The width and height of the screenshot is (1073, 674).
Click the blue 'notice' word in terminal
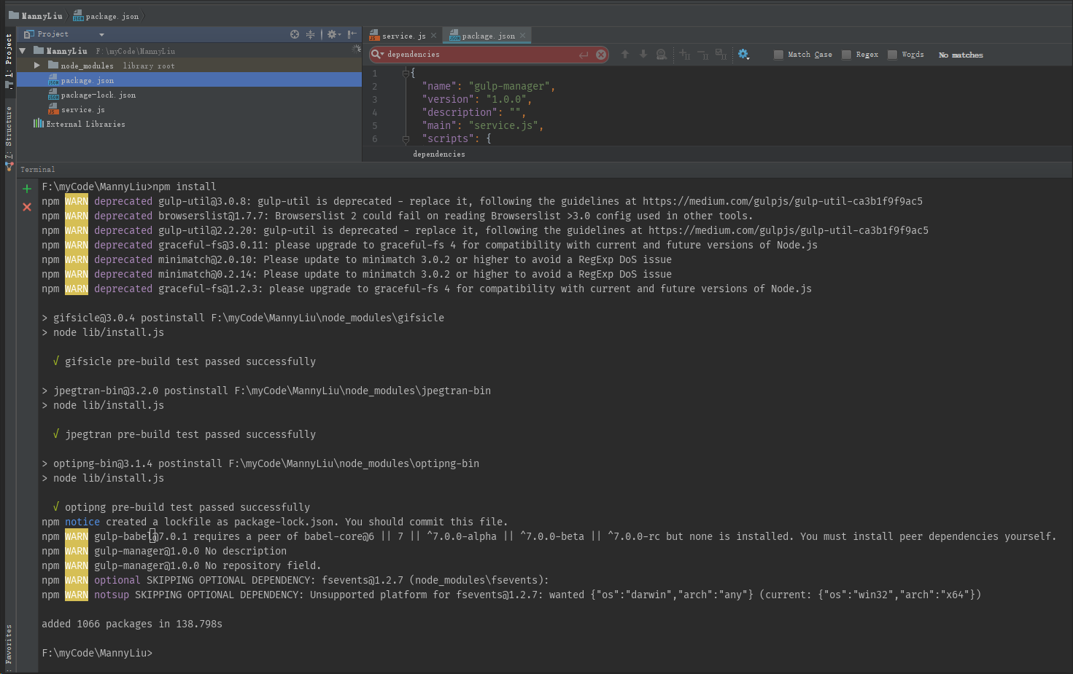[82, 522]
